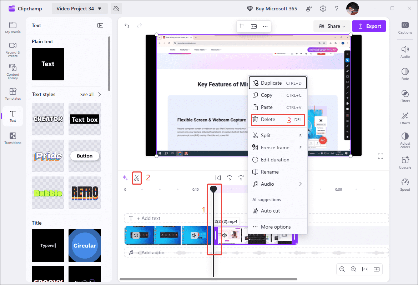Open More options in context menu
The image size is (418, 285).
[x=277, y=227]
